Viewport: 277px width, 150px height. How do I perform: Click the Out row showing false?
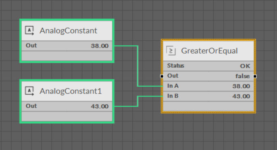[208, 76]
